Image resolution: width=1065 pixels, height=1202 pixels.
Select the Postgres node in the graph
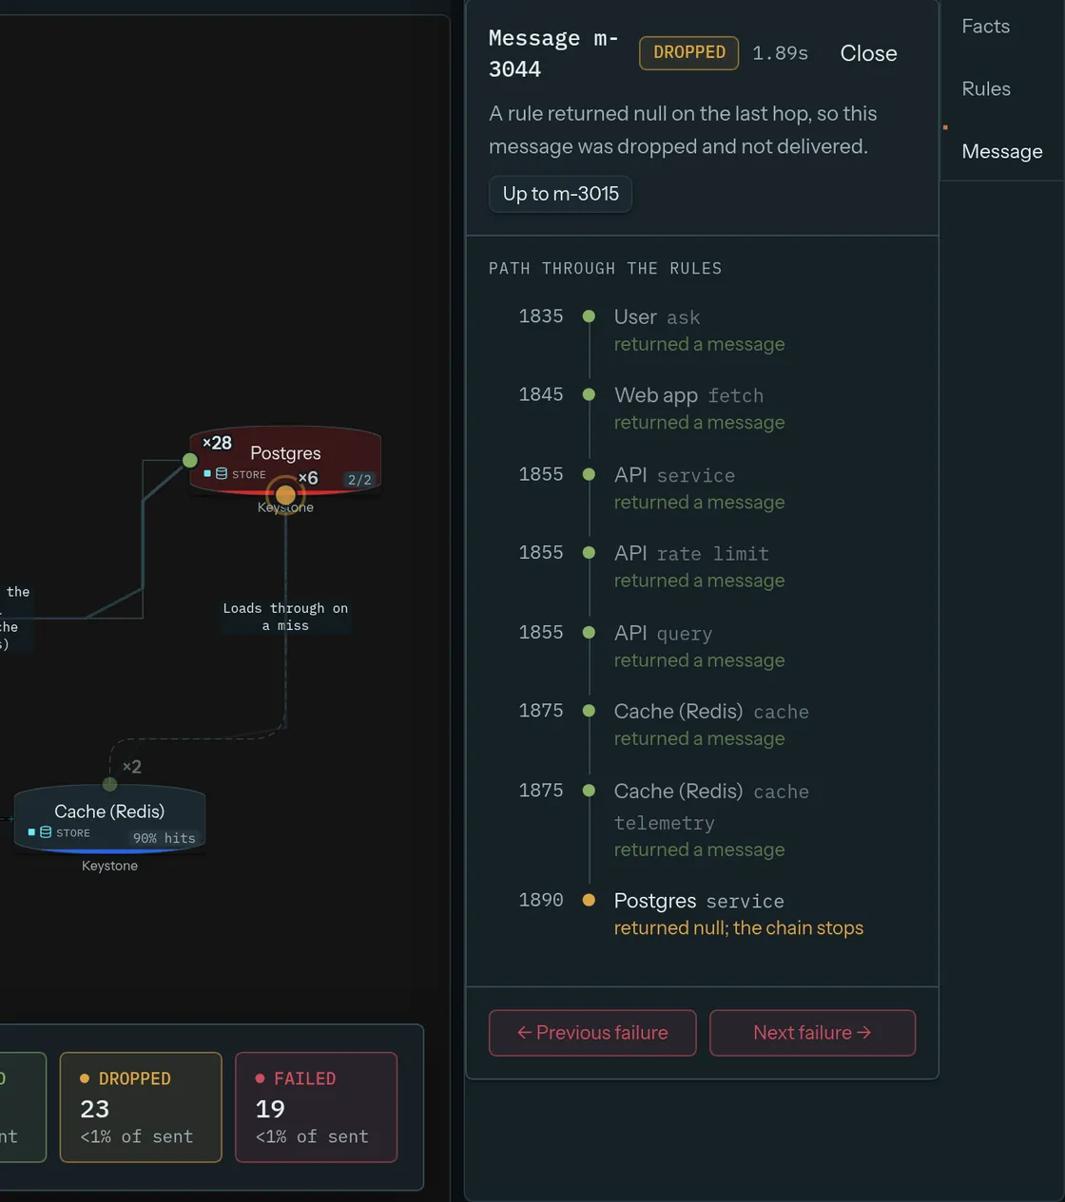pyautogui.click(x=285, y=461)
